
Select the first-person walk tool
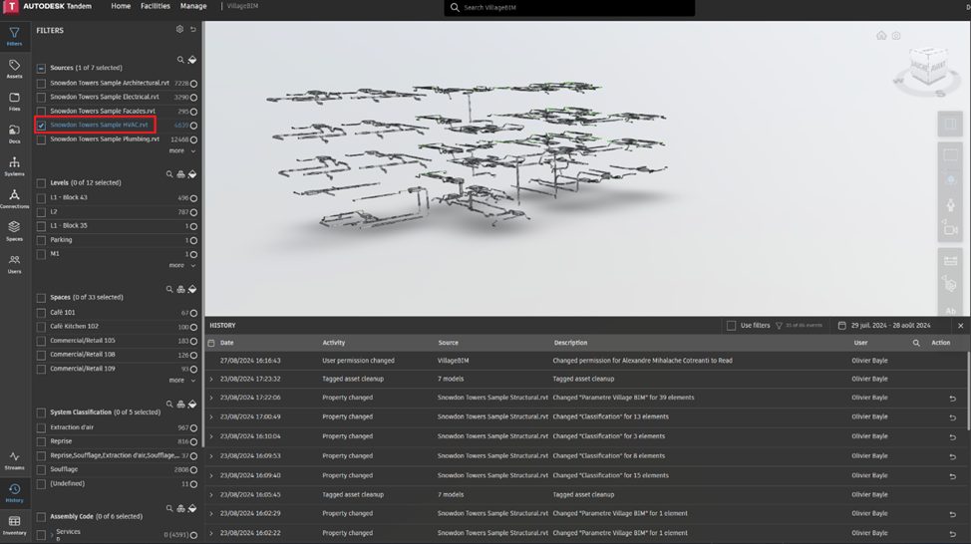tap(950, 203)
